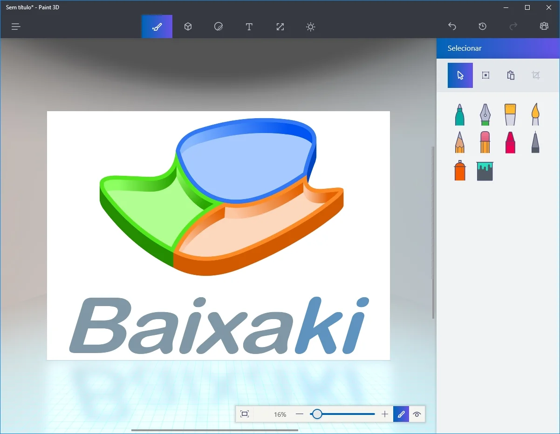Select the teal Marker brush

click(460, 114)
